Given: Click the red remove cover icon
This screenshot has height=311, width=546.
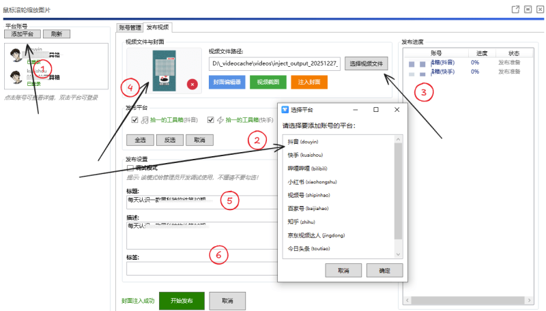Looking at the screenshot, I should (x=192, y=84).
